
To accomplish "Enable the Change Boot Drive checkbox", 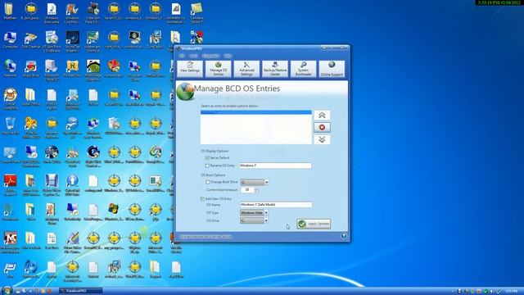I will tap(207, 182).
